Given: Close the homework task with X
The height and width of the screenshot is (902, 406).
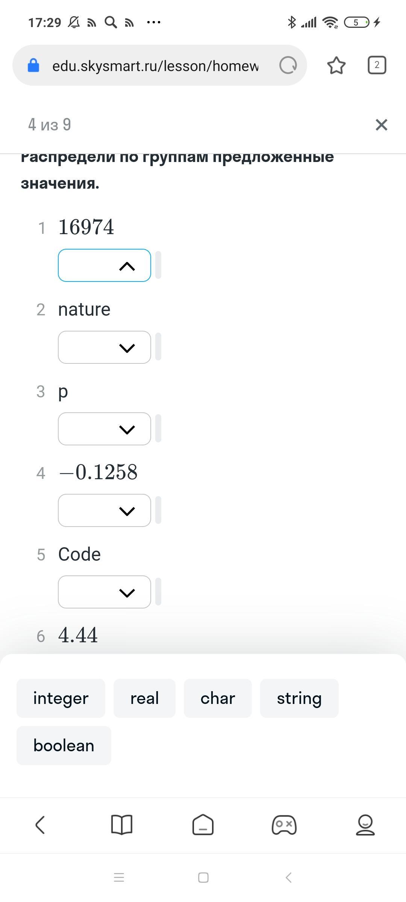Looking at the screenshot, I should click(381, 125).
